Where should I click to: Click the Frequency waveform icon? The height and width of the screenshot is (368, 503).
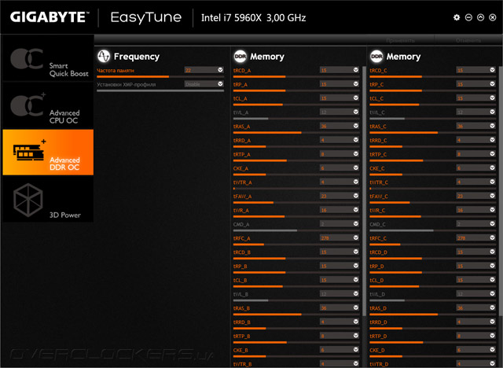(x=104, y=56)
